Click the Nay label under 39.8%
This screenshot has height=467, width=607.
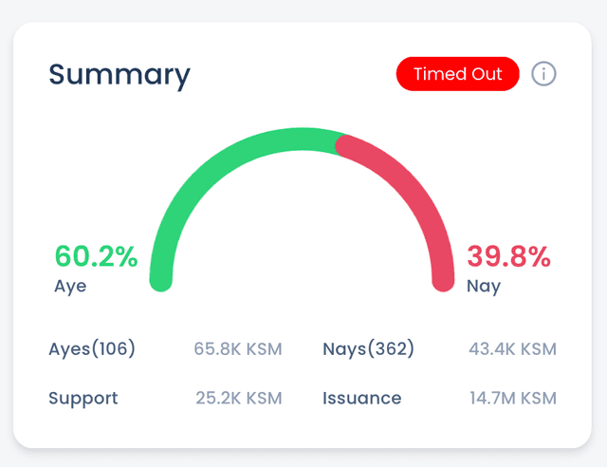[x=484, y=286]
